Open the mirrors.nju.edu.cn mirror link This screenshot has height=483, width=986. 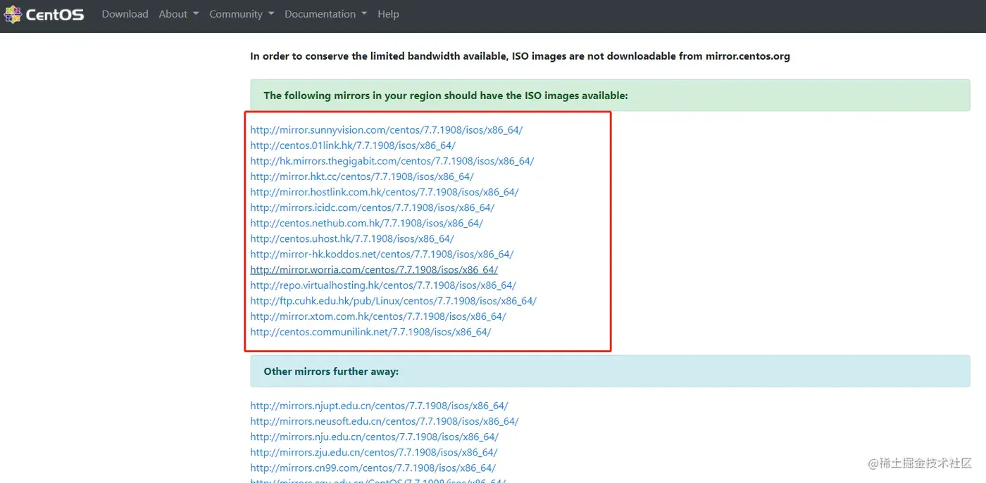pos(374,437)
